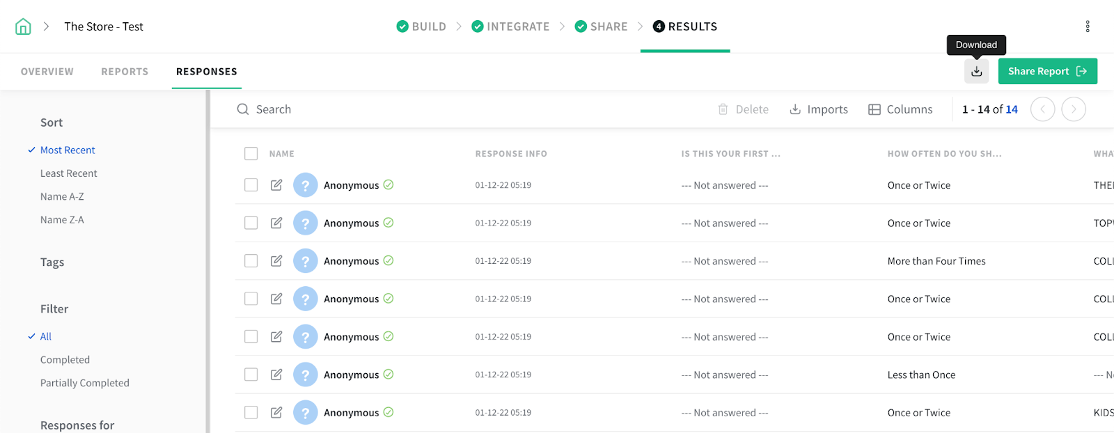Click the Download icon button
Viewport: 1114px width, 433px height.
976,71
